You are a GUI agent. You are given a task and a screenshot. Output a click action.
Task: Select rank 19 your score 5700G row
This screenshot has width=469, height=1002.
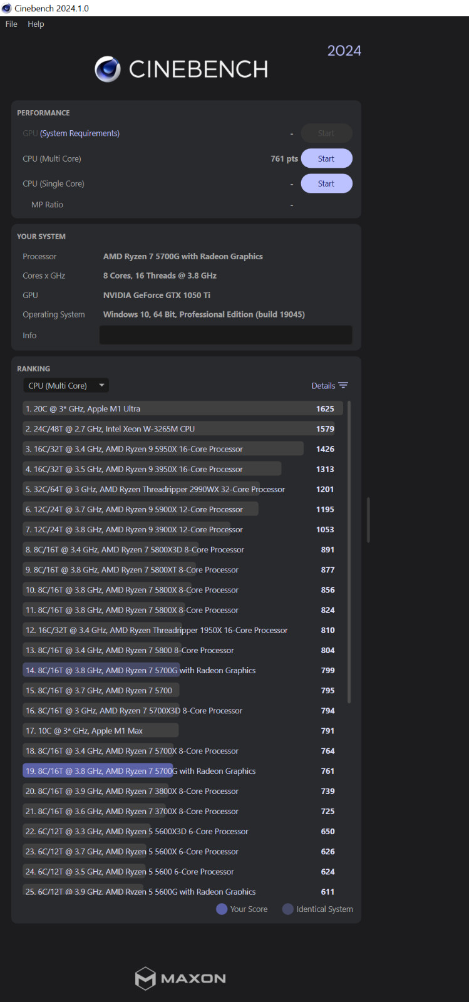(183, 771)
